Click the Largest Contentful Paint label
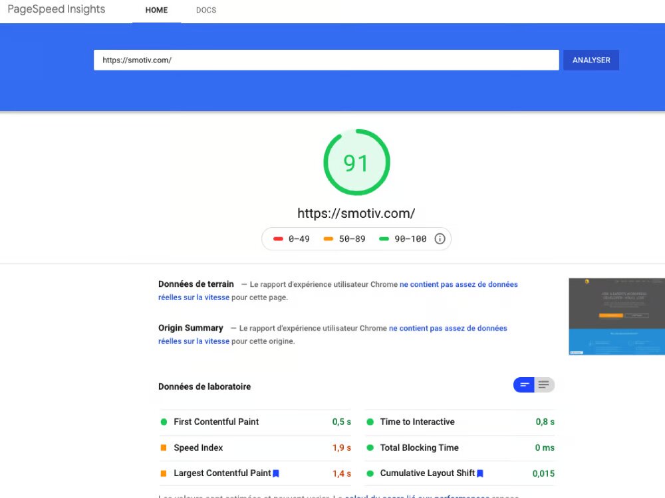 [x=222, y=473]
